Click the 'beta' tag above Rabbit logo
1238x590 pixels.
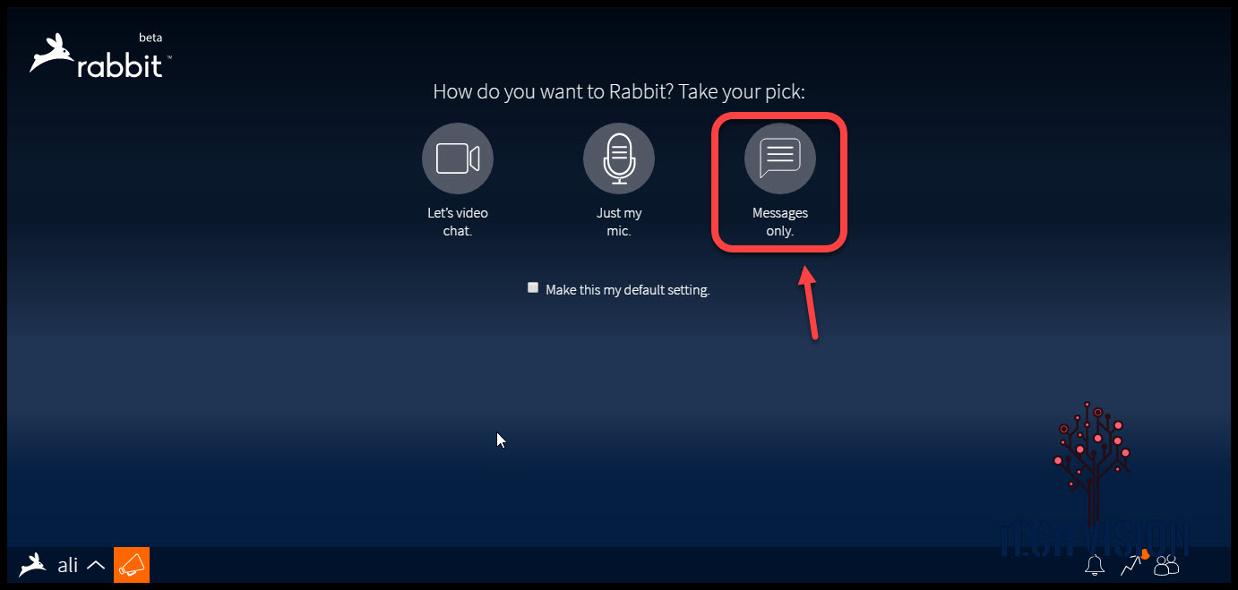(150, 38)
